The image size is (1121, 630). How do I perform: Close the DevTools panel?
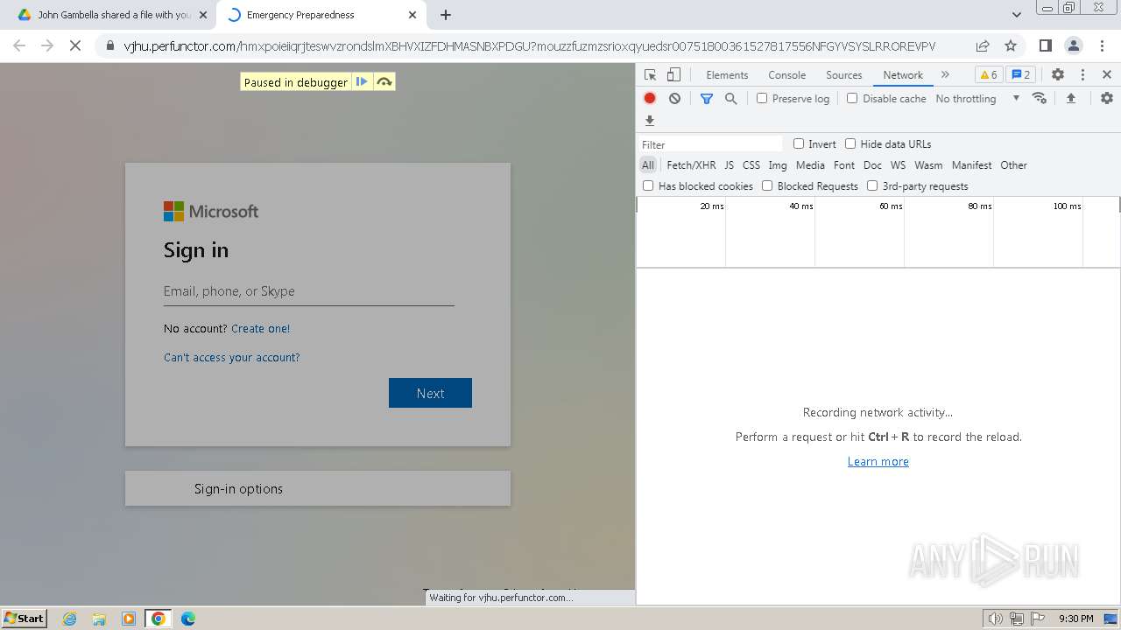pyautogui.click(x=1107, y=74)
